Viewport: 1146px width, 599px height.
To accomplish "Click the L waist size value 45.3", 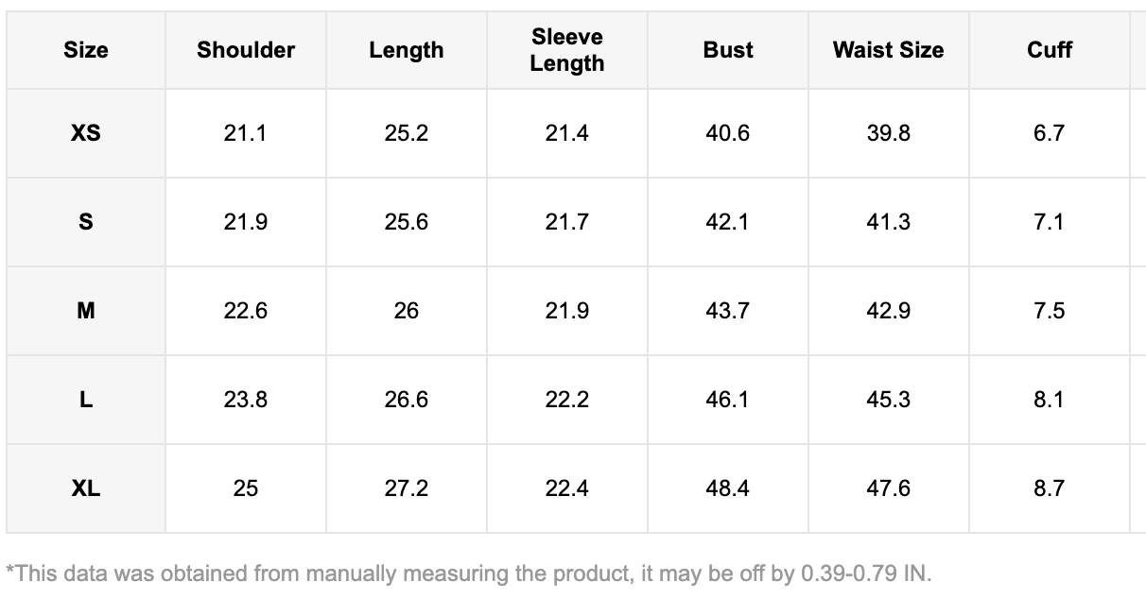I will click(888, 400).
